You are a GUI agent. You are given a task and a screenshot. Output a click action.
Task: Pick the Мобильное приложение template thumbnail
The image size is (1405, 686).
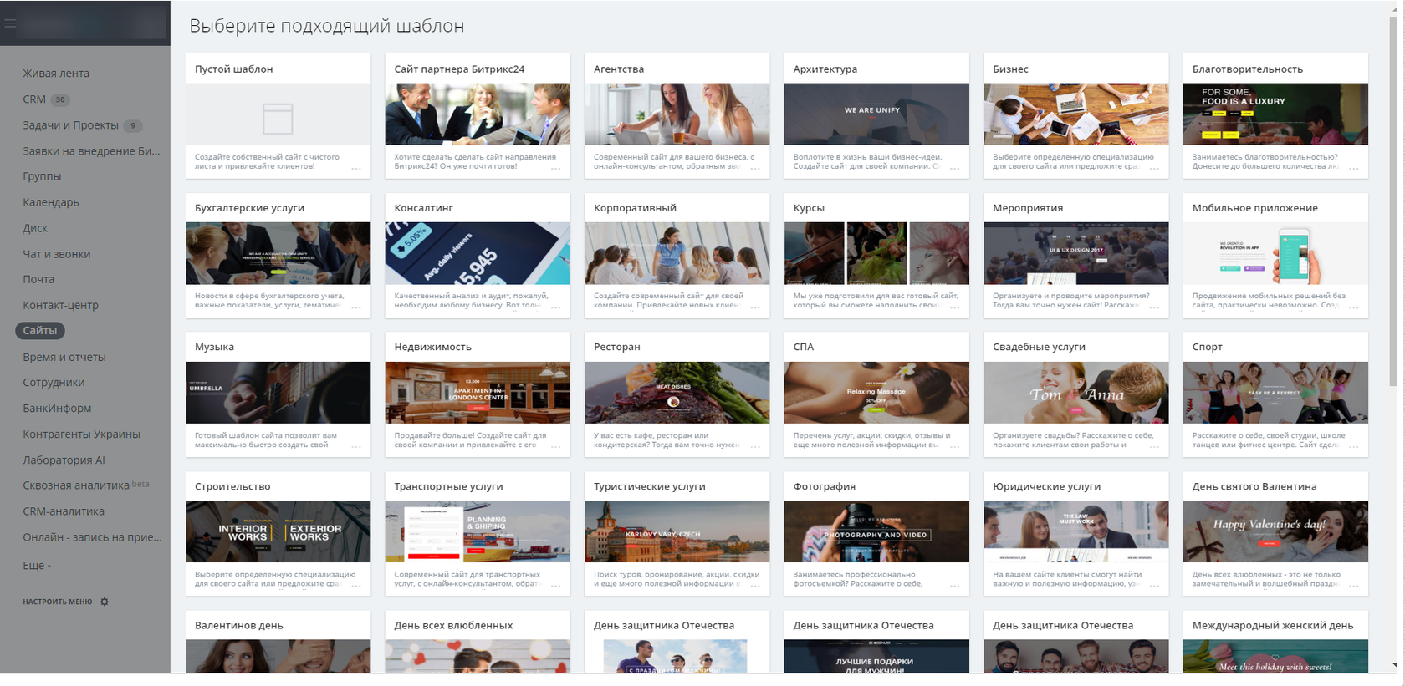pyautogui.click(x=1275, y=253)
